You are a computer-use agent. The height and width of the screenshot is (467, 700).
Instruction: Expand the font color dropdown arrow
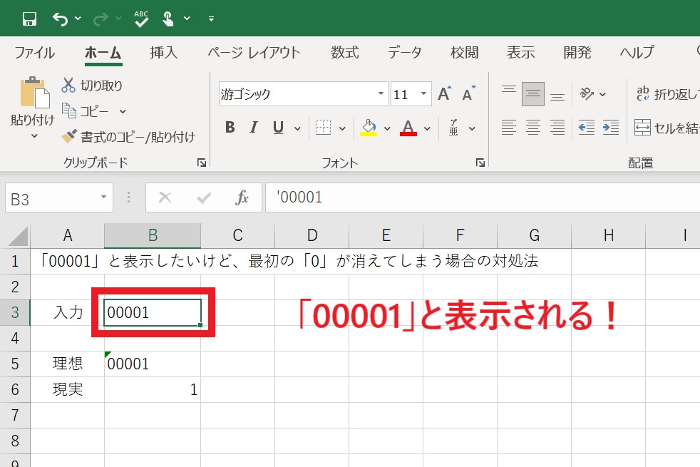pos(427,128)
